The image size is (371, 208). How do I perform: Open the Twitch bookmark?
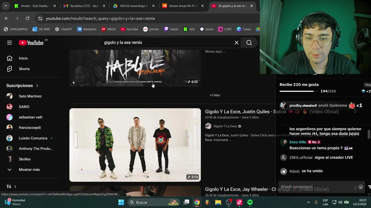click(171, 29)
